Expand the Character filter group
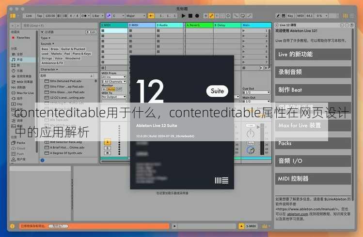Viewport: 363px width, 237px height. [49, 69]
